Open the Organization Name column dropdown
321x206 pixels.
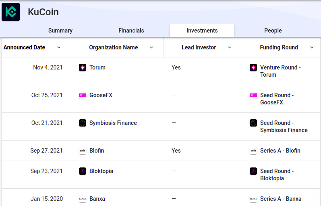click(151, 47)
